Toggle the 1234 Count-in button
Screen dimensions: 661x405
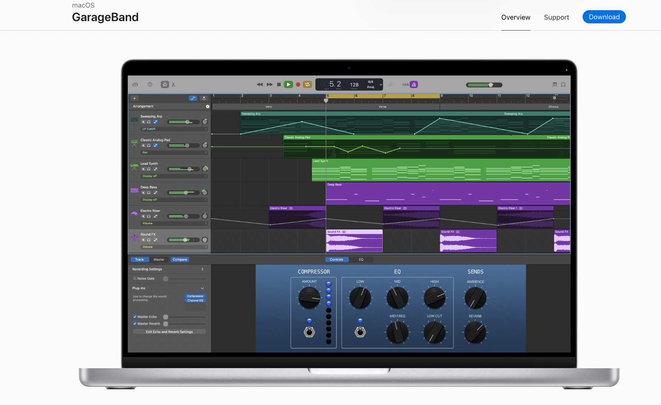405,84
